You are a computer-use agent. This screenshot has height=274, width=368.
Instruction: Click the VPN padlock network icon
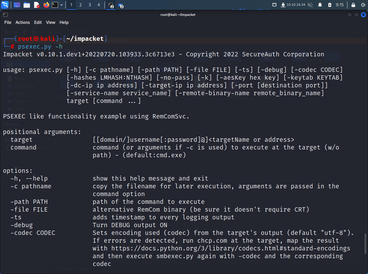coord(283,5)
